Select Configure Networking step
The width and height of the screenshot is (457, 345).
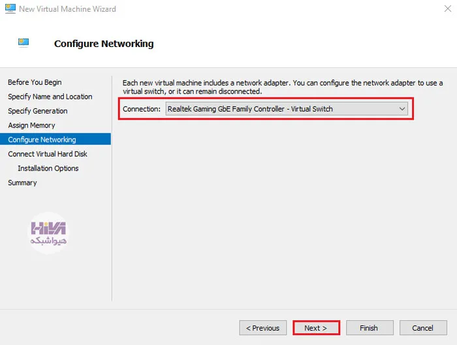pyautogui.click(x=55, y=139)
